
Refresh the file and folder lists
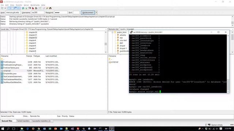coord(23,8)
